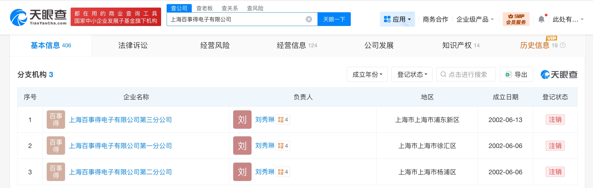Open the 应用 dropdown menu

[x=397, y=19]
